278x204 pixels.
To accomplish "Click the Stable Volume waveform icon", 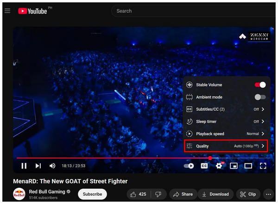I will pyautogui.click(x=189, y=85).
